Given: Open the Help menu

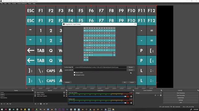Looking at the screenshot, I should 34,3.
